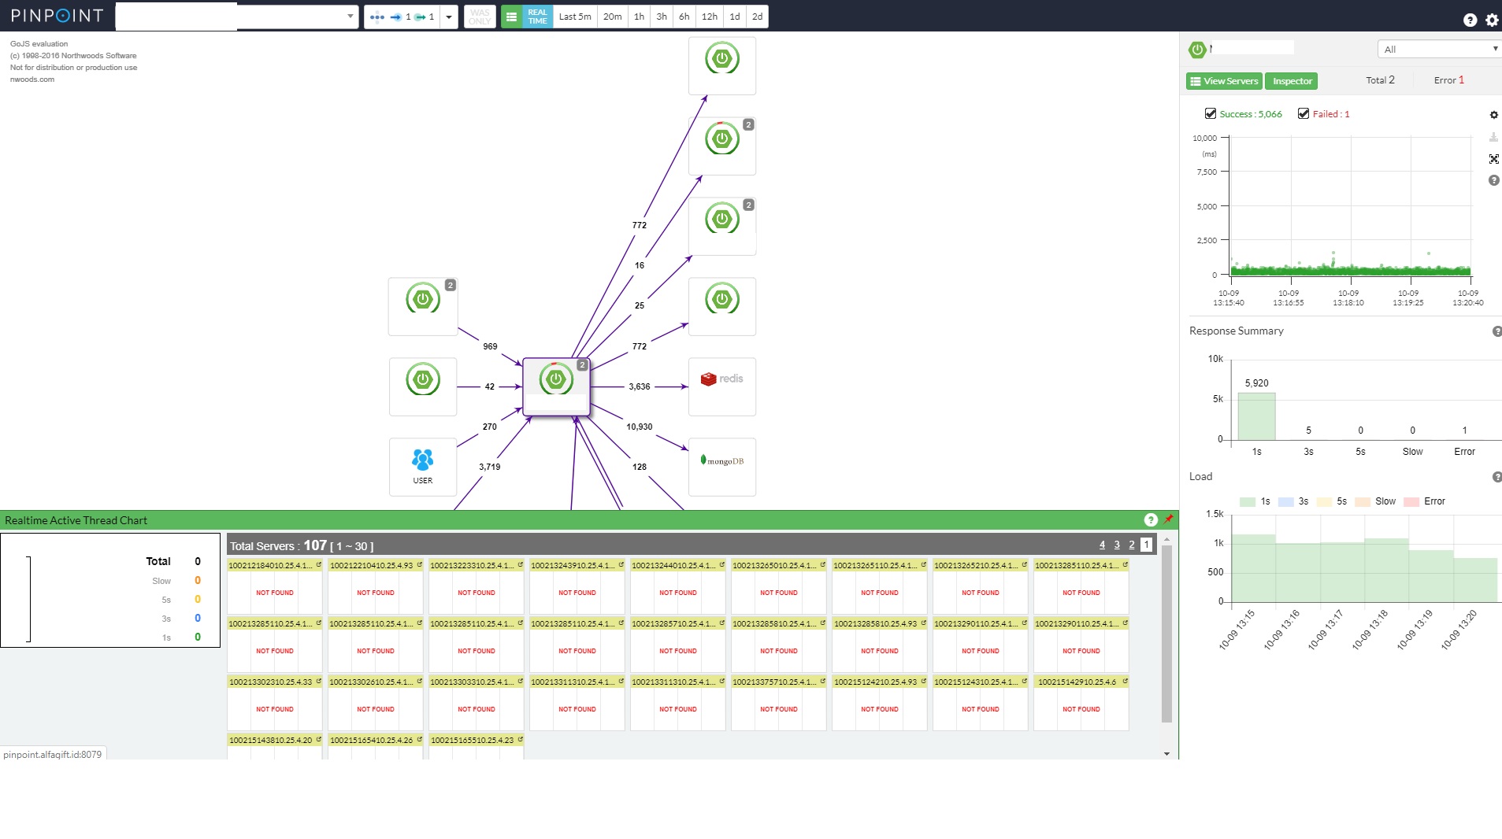The width and height of the screenshot is (1502, 839).
Task: Select 6h time range
Action: point(684,17)
